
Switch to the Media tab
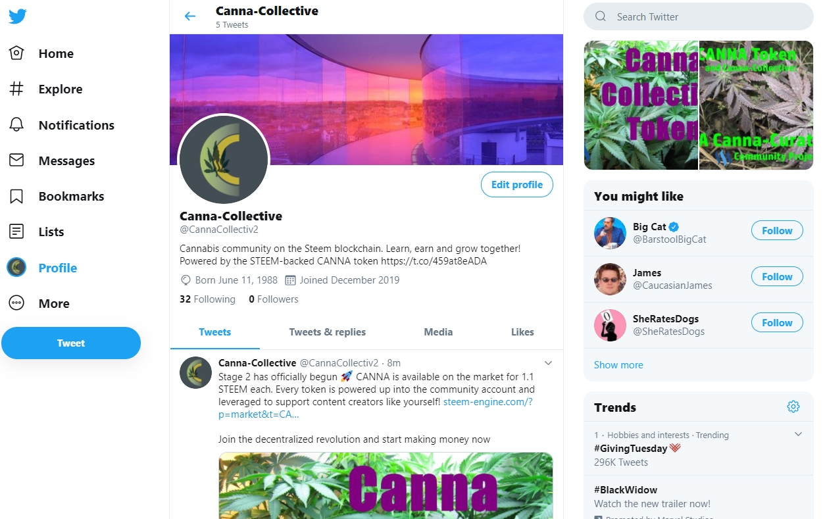pyautogui.click(x=438, y=332)
